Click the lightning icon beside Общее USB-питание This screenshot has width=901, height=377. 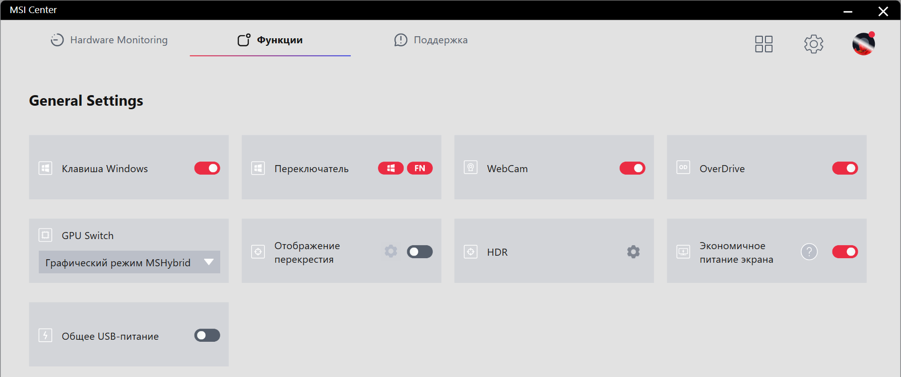coord(45,335)
